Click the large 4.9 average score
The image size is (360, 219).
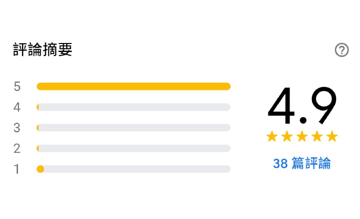pyautogui.click(x=302, y=106)
